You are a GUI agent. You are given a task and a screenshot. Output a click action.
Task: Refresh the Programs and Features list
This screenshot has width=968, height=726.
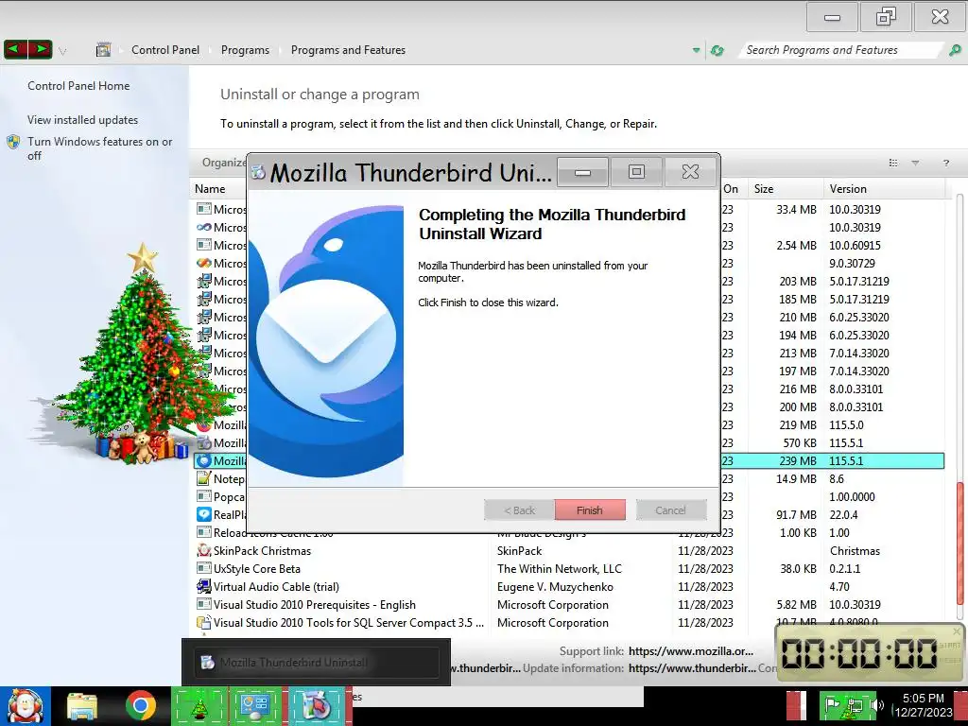(x=717, y=51)
